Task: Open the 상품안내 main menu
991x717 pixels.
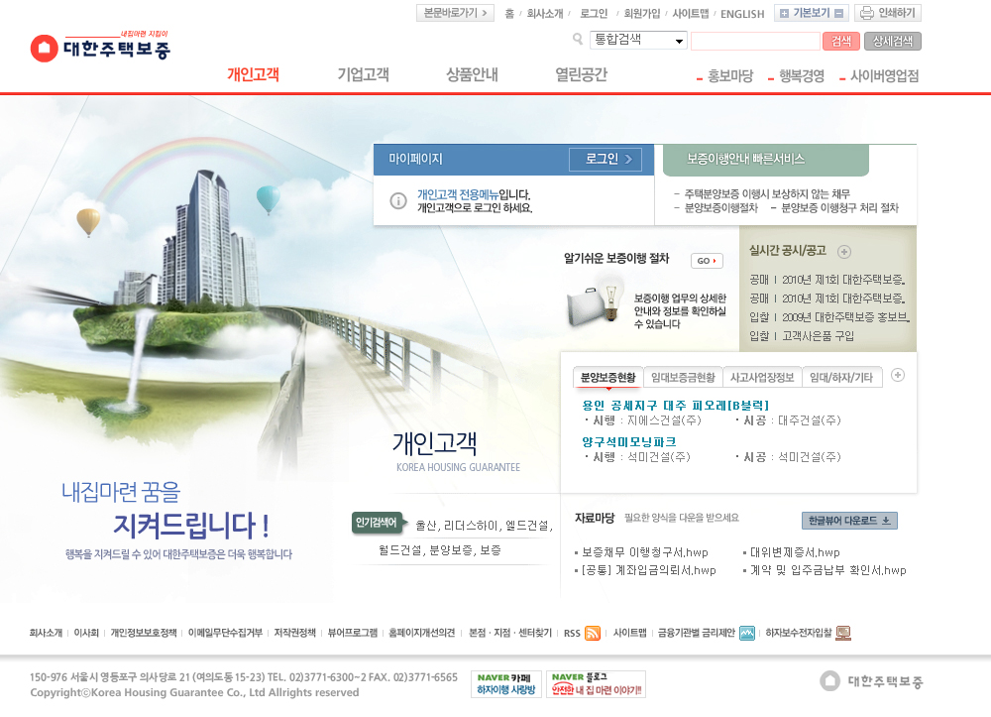Action: click(472, 74)
